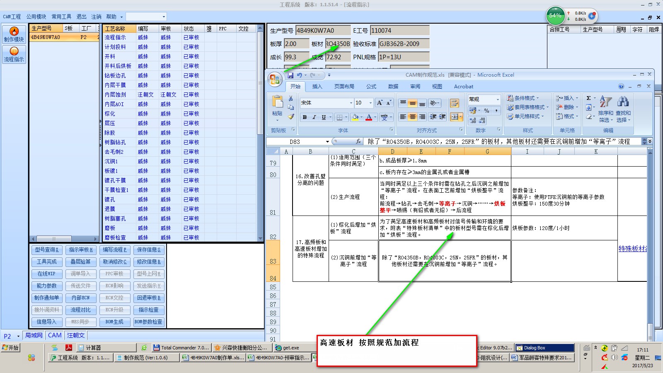Click the Font Color red A swatch
Screen dimensions: 663x373
pyautogui.click(x=369, y=117)
